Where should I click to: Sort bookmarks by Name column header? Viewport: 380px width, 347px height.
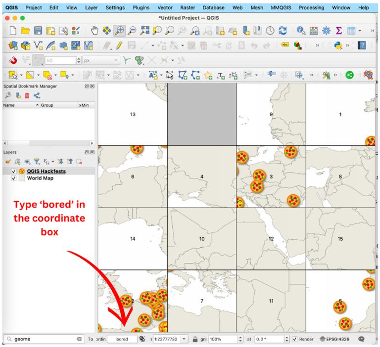coord(21,105)
